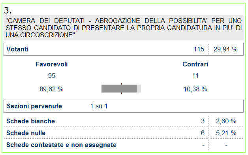Click the Votanti label
This screenshot has height=155, width=248.
[x=17, y=49]
